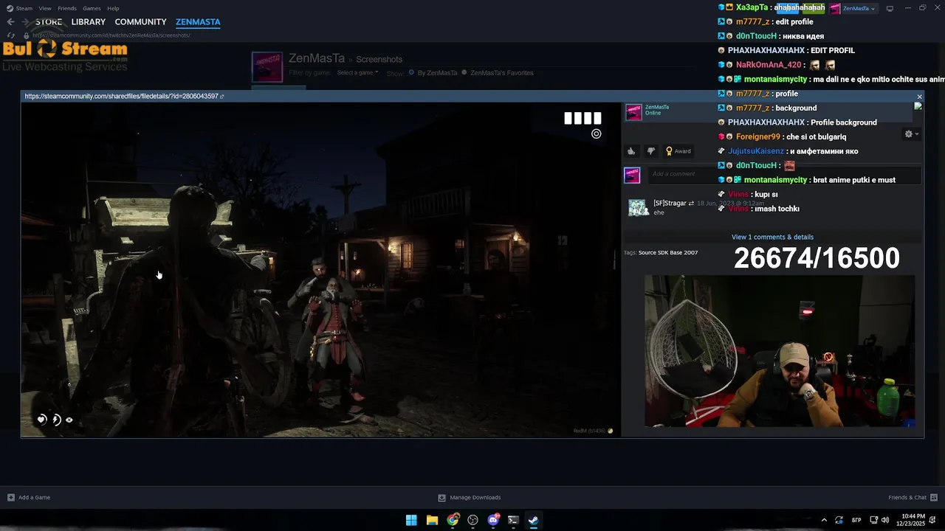Show hidden system tray icons
This screenshot has width=945, height=531.
point(824,520)
